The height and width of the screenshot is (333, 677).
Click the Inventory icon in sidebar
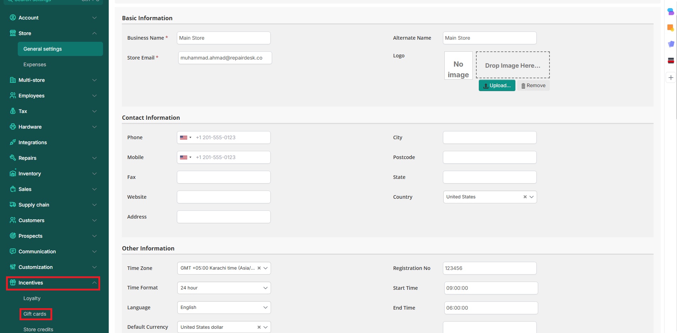point(13,174)
